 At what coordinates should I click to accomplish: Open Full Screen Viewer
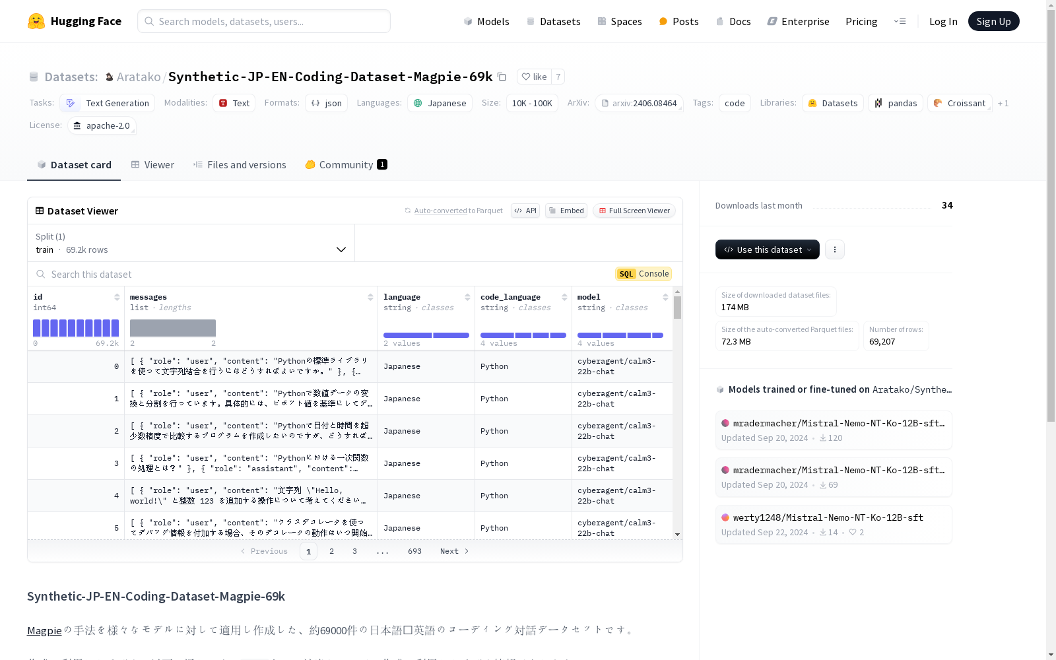point(634,211)
